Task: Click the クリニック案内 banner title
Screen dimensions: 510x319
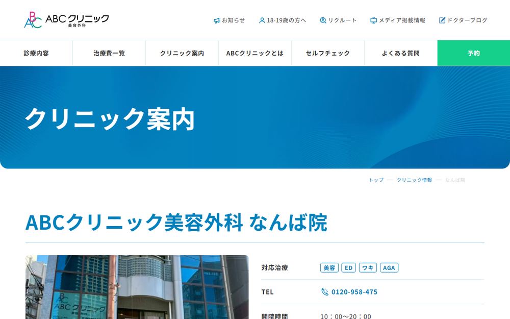Action: click(110, 119)
